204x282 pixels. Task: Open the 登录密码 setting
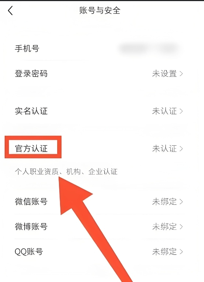pyautogui.click(x=102, y=73)
